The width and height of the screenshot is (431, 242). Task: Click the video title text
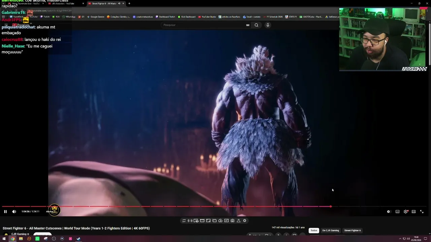pos(76,229)
